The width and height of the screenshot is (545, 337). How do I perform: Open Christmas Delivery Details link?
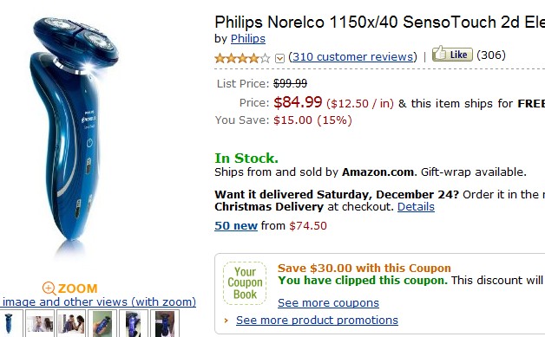[416, 206]
